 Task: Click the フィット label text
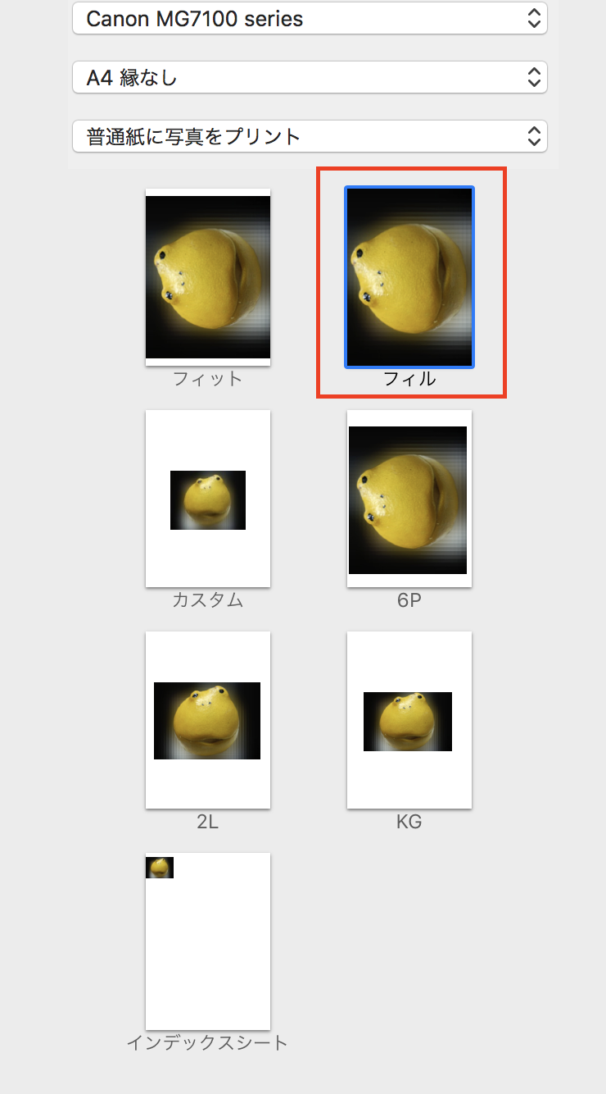click(208, 379)
